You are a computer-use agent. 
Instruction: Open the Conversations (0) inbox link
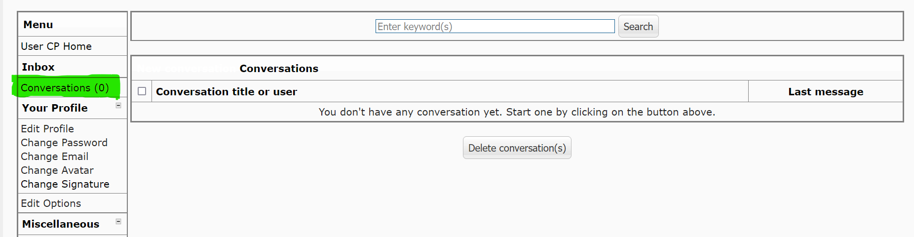pos(65,88)
